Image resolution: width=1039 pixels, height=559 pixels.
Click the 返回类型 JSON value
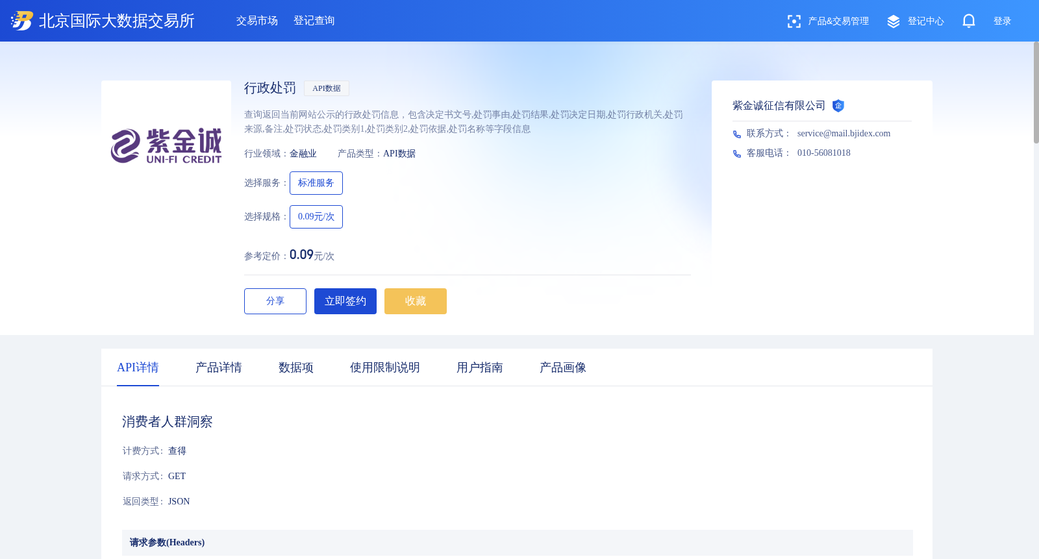[x=179, y=502]
